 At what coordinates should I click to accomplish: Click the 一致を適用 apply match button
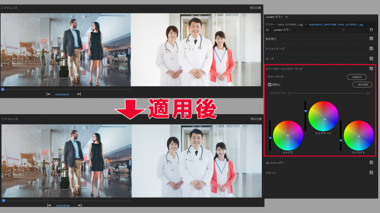[362, 85]
